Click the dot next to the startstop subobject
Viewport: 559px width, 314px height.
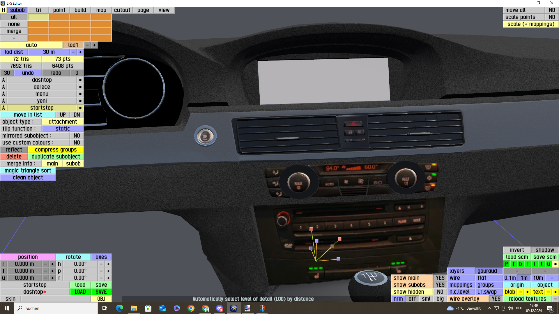[x=80, y=108]
